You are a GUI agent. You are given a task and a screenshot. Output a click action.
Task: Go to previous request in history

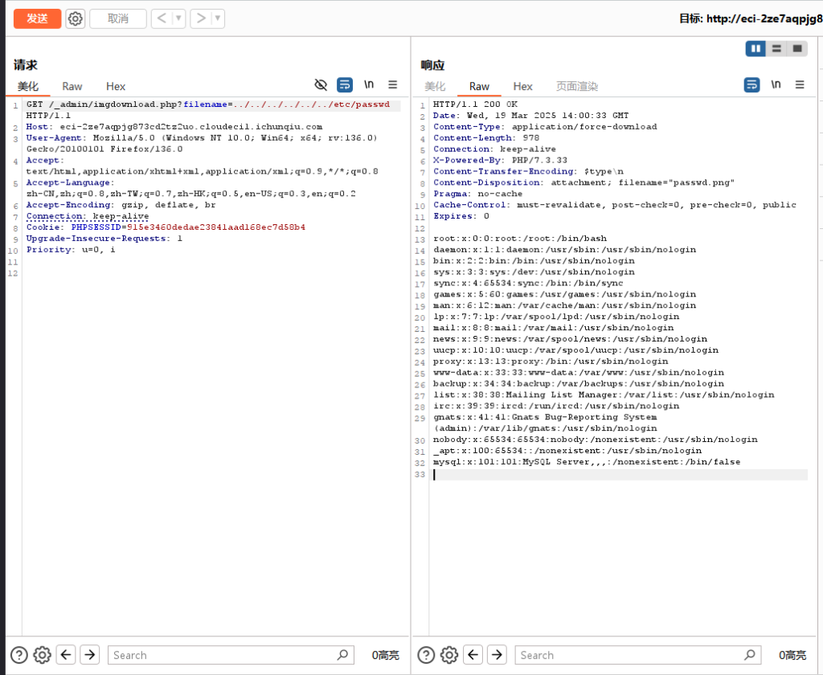tap(162, 19)
